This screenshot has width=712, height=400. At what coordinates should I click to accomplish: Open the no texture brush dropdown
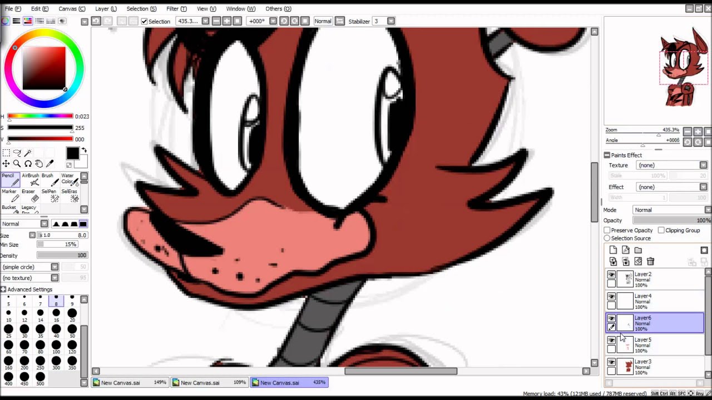click(55, 278)
